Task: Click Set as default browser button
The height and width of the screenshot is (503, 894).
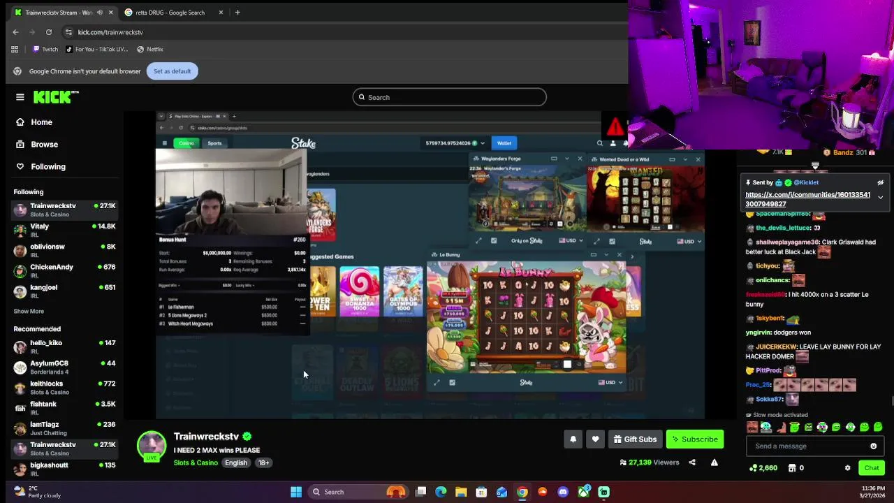Action: click(172, 71)
